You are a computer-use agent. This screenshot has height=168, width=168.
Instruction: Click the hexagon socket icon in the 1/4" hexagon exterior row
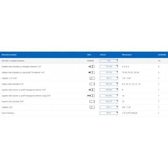92,67
